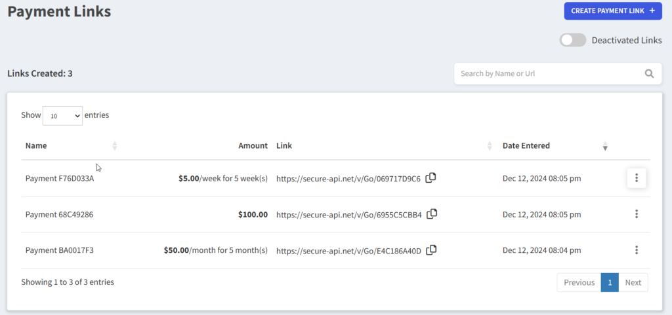Image resolution: width=672 pixels, height=315 pixels.
Task: Toggle the Deactivated Links switch
Action: pyautogui.click(x=572, y=40)
